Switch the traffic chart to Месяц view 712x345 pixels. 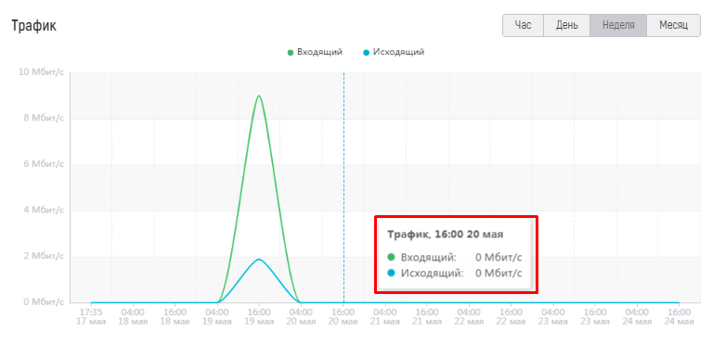point(673,25)
